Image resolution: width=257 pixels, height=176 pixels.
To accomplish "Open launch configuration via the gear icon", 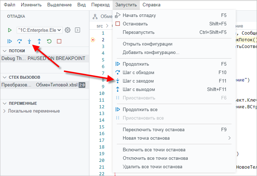I will (x=68, y=30).
